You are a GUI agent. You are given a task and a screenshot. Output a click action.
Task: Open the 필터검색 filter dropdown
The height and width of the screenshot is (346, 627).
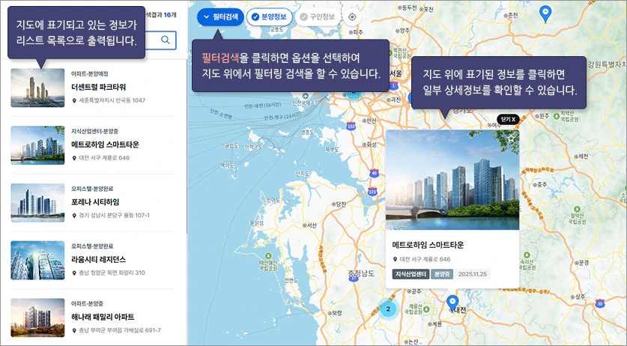click(220, 17)
